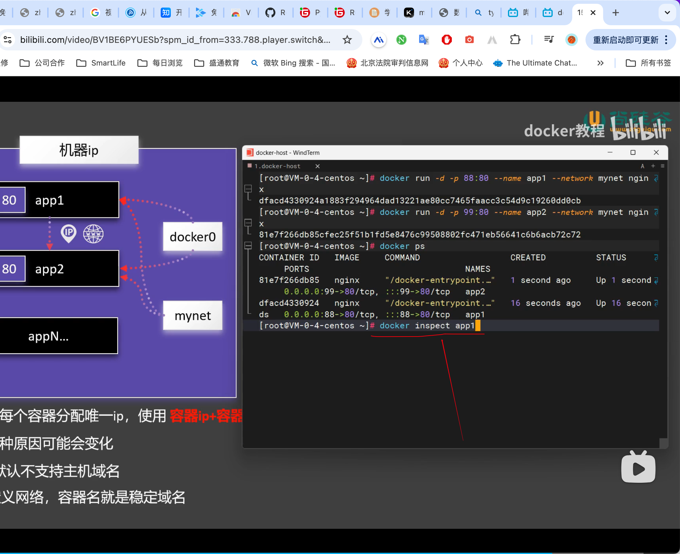Viewport: 680px width, 554px height.
Task: Open a new browser tab
Action: click(x=615, y=13)
